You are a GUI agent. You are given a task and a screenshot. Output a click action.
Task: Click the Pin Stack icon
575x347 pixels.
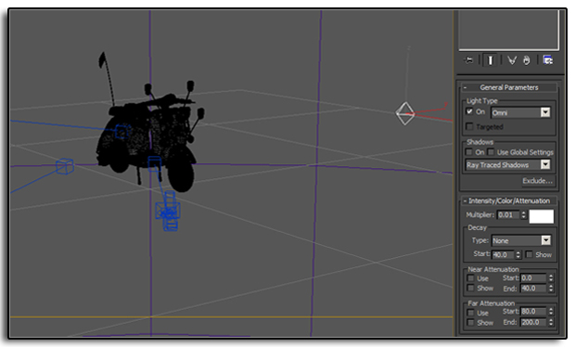[468, 60]
